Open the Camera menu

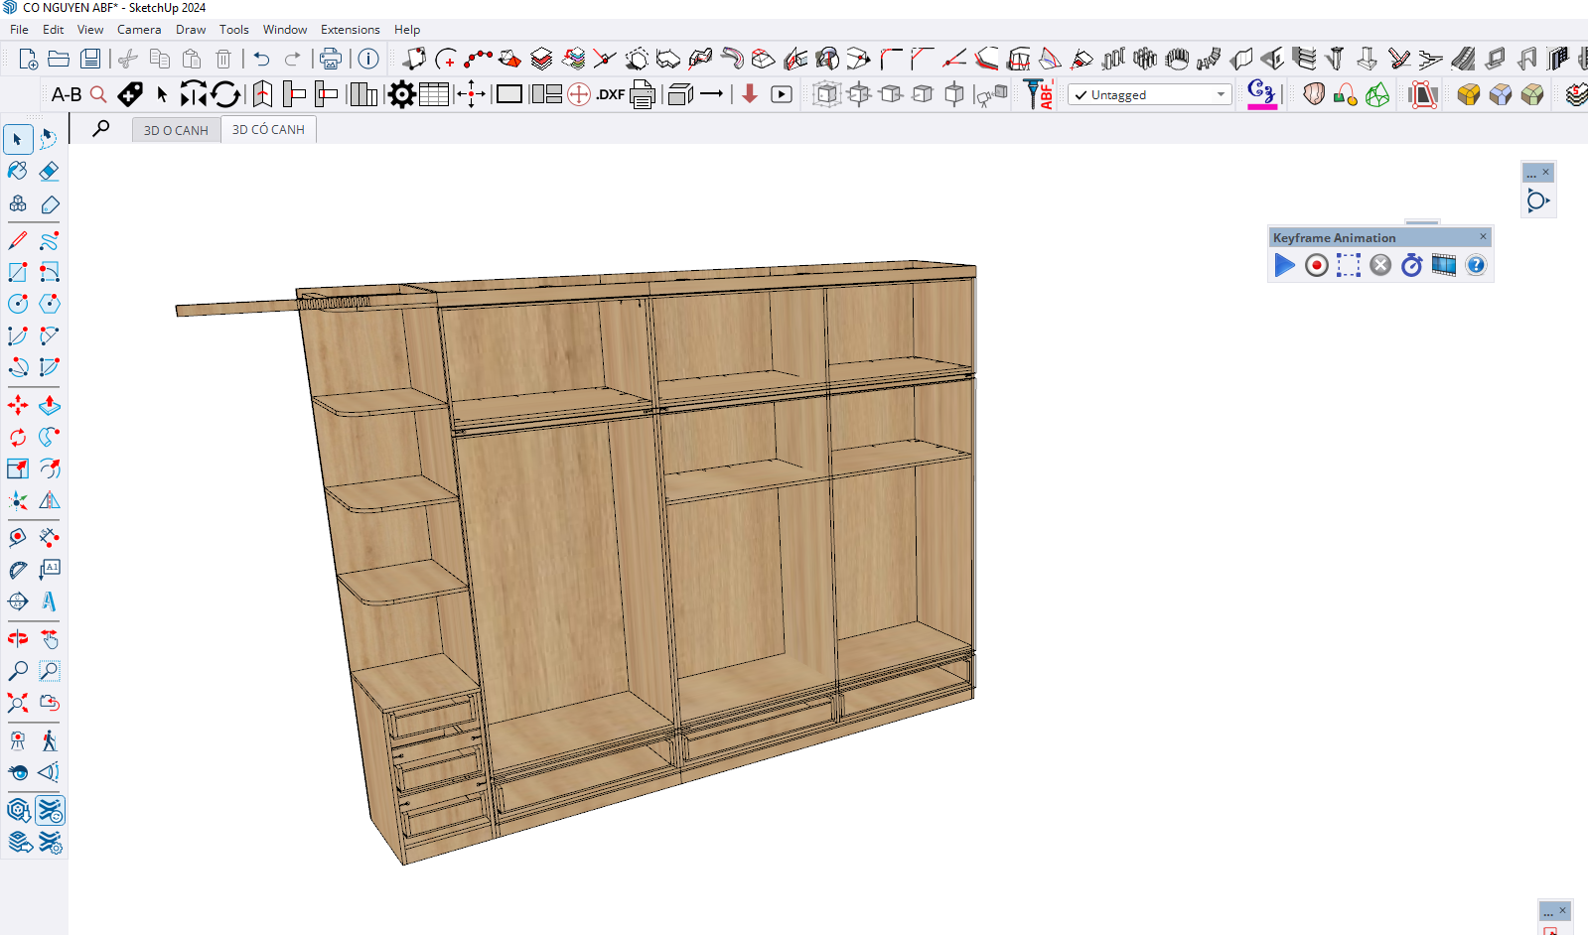139,30
